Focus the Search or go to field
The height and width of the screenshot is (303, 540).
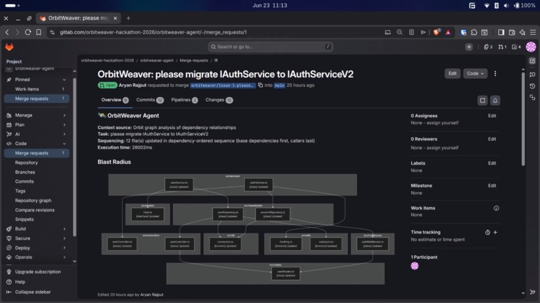pyautogui.click(x=271, y=47)
